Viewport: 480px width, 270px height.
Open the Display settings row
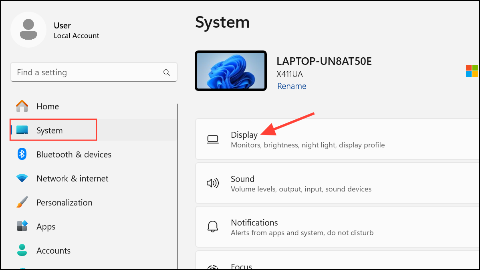(x=337, y=139)
